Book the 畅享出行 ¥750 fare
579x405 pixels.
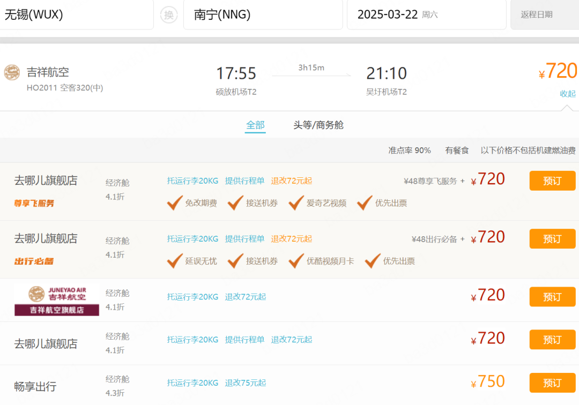(x=552, y=383)
